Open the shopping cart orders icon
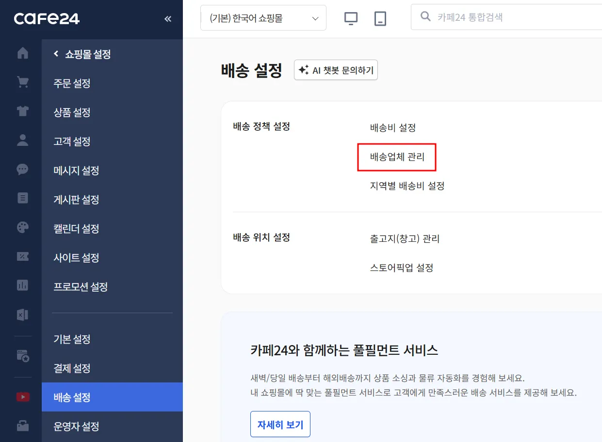This screenshot has height=442, width=602. tap(23, 82)
